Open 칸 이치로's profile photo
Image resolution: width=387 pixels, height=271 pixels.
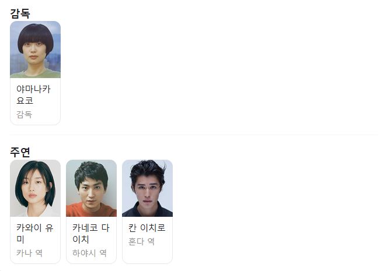click(147, 188)
